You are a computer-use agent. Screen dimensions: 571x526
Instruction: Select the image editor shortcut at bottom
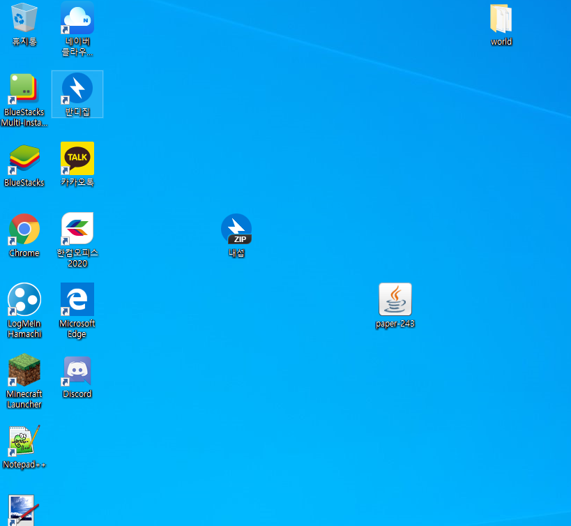[x=22, y=511]
